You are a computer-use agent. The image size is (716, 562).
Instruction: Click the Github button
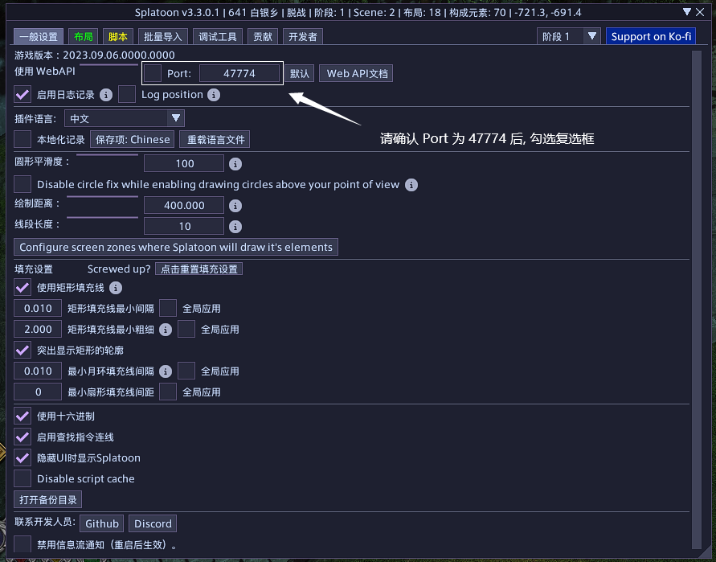(102, 523)
